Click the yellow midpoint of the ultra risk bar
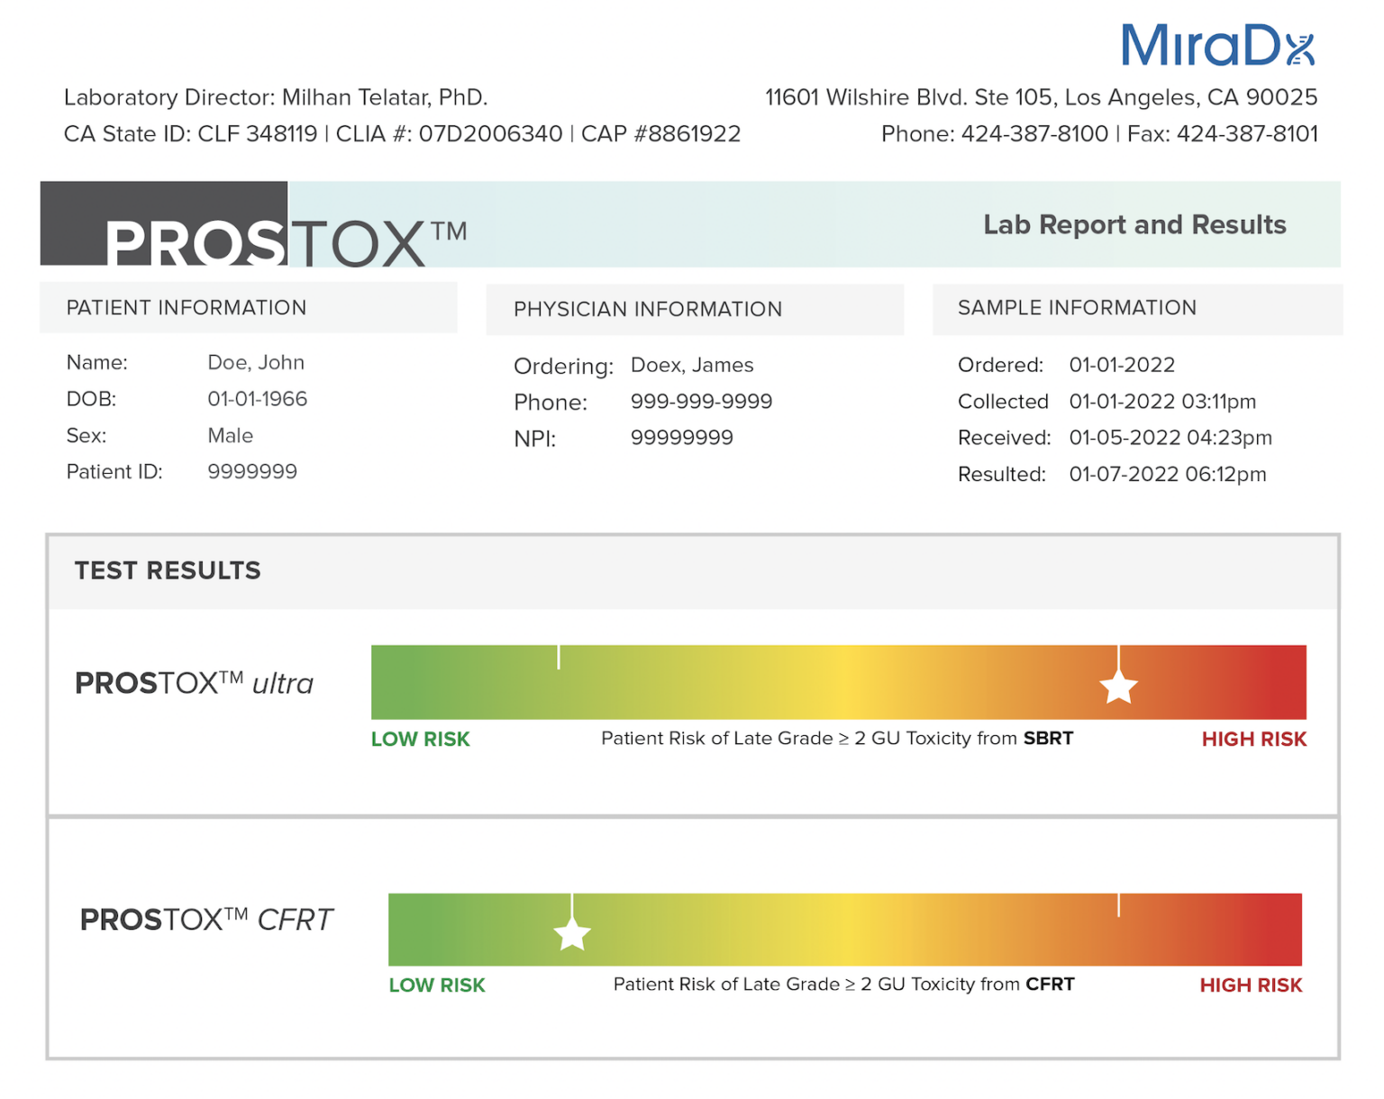This screenshot has width=1384, height=1099. (845, 682)
